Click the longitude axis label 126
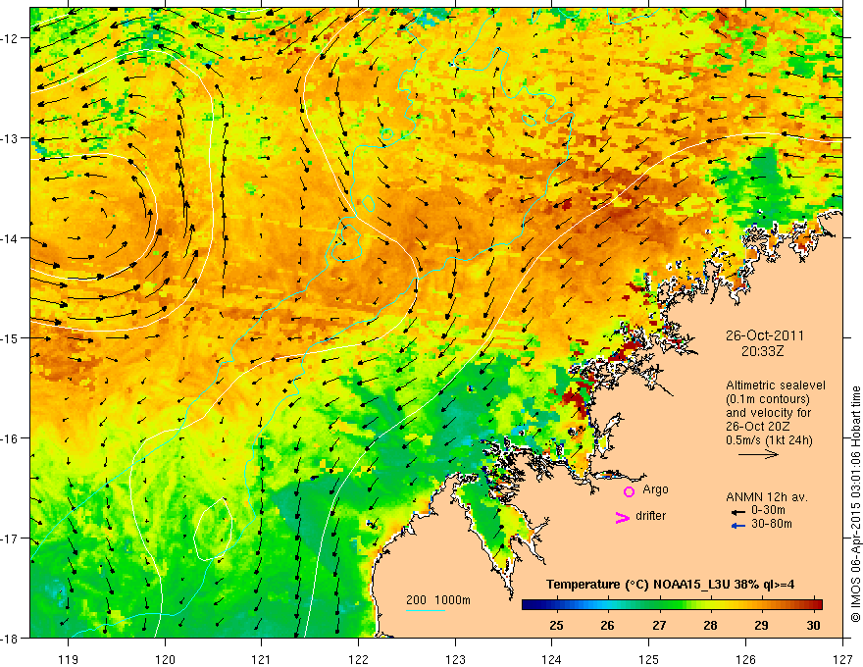The image size is (863, 667). point(745,659)
